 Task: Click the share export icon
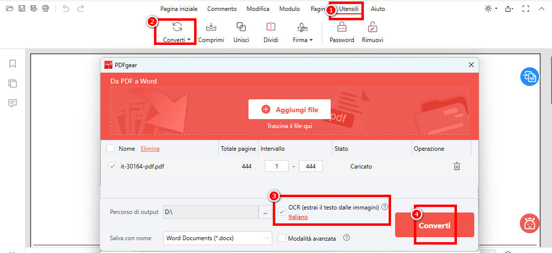coord(509,9)
